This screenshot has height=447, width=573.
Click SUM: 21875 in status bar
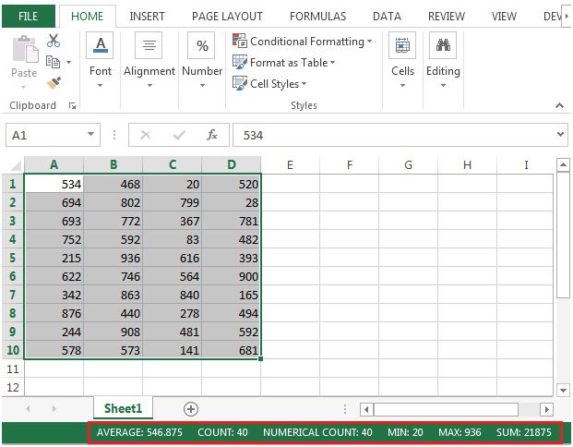pos(523,432)
